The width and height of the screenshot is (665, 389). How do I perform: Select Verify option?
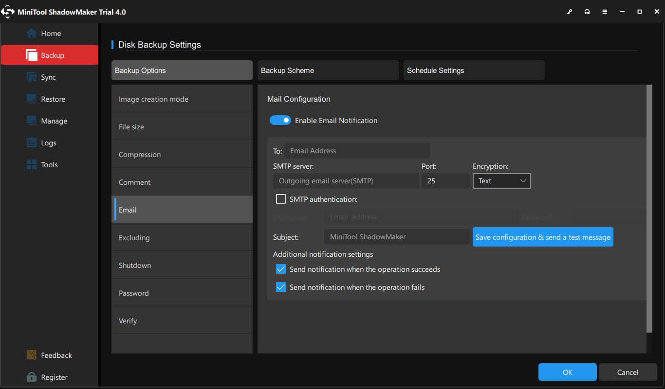[x=182, y=320]
